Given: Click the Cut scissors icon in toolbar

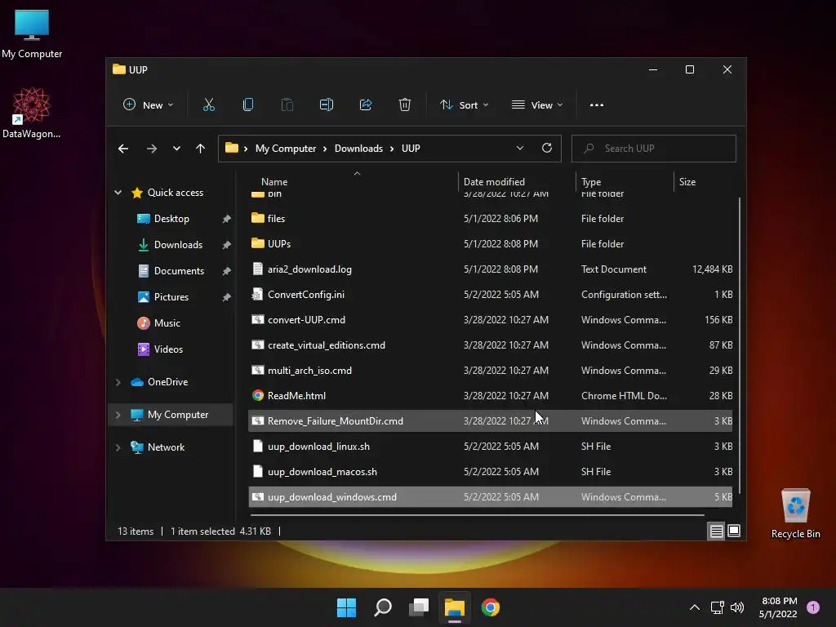Looking at the screenshot, I should tap(208, 105).
